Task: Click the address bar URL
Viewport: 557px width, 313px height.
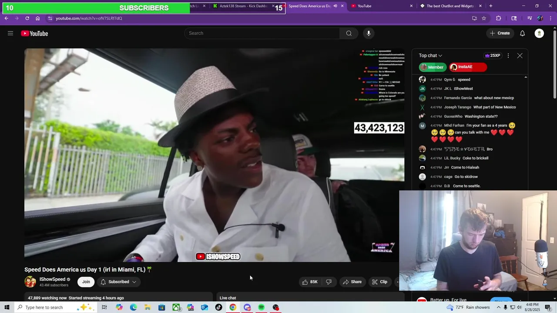Action: coord(89,18)
